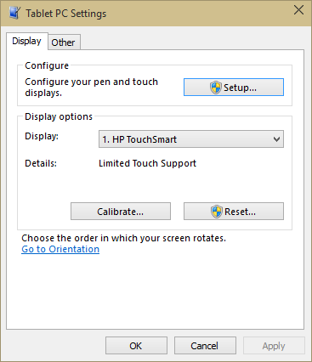Screen dimensions: 312x362
Task: Click the shield icon on the Reset button
Action: (217, 212)
